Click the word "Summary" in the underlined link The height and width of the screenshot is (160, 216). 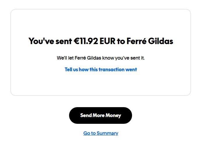[x=107, y=133]
